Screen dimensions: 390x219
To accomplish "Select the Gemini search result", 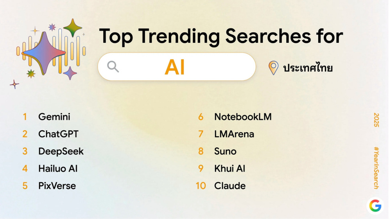I will (54, 117).
